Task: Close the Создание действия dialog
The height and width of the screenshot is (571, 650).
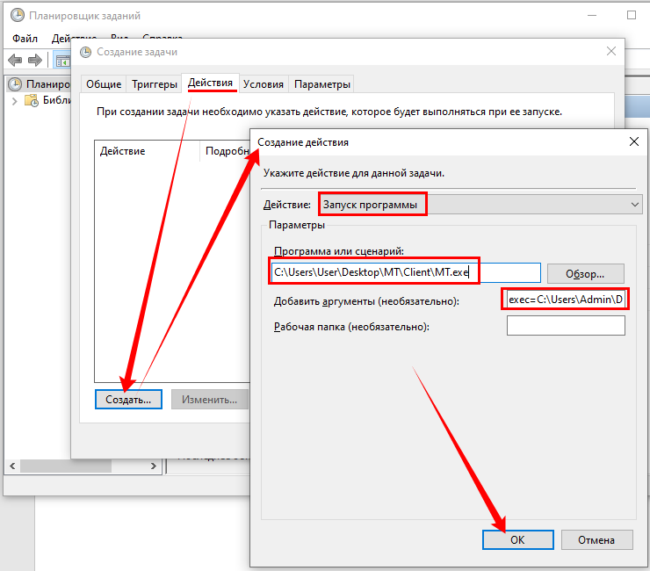Action: [x=633, y=141]
